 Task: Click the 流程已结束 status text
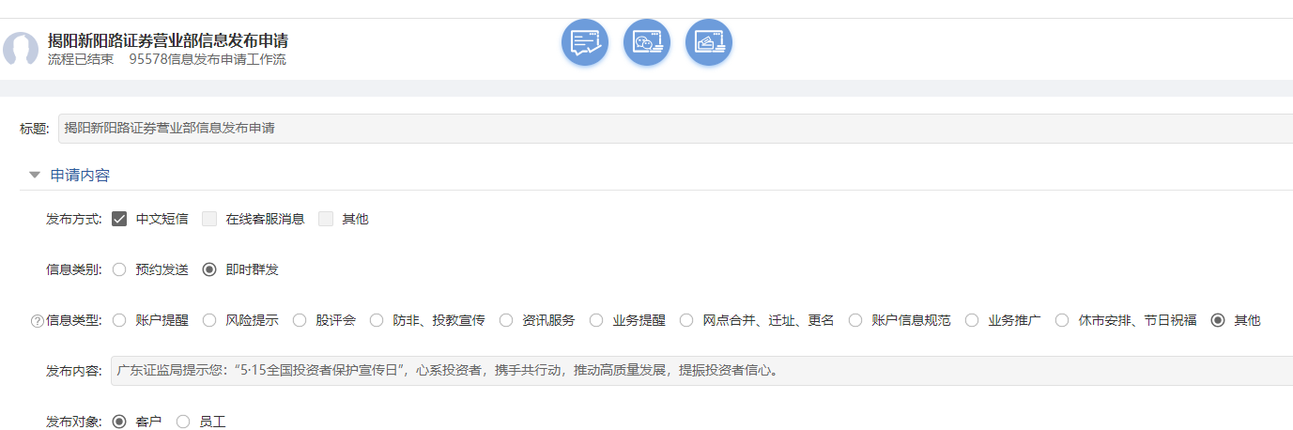[81, 59]
